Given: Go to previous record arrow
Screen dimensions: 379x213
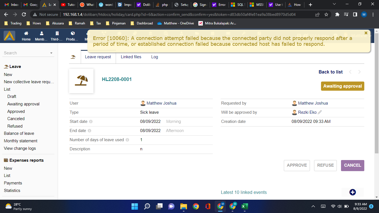Looking at the screenshot, I should click(x=350, y=72).
